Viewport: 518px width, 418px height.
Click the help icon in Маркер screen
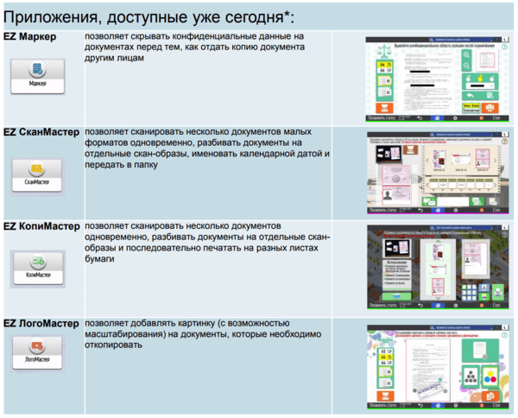click(x=504, y=47)
